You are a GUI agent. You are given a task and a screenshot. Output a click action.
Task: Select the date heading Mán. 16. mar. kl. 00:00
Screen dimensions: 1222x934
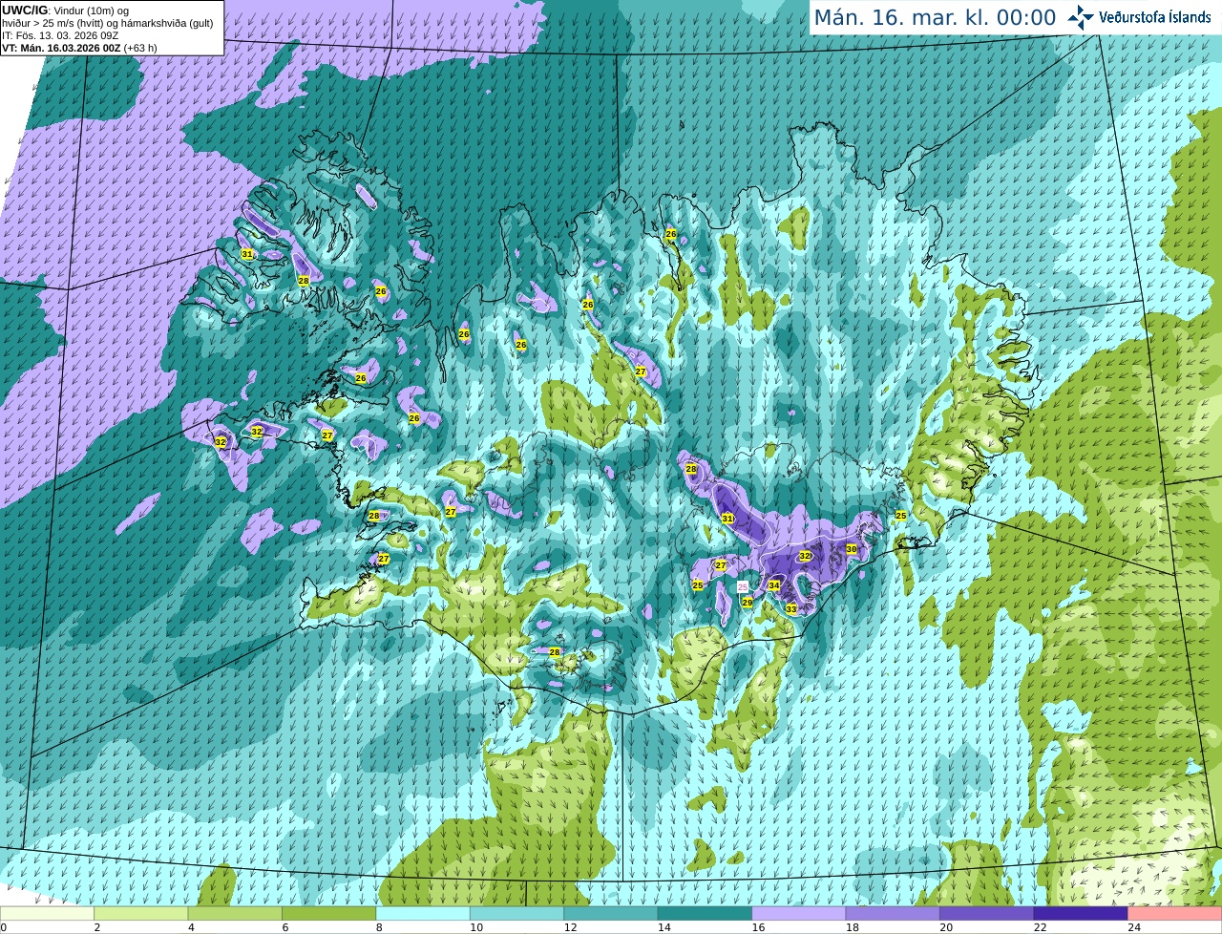pyautogui.click(x=935, y=18)
